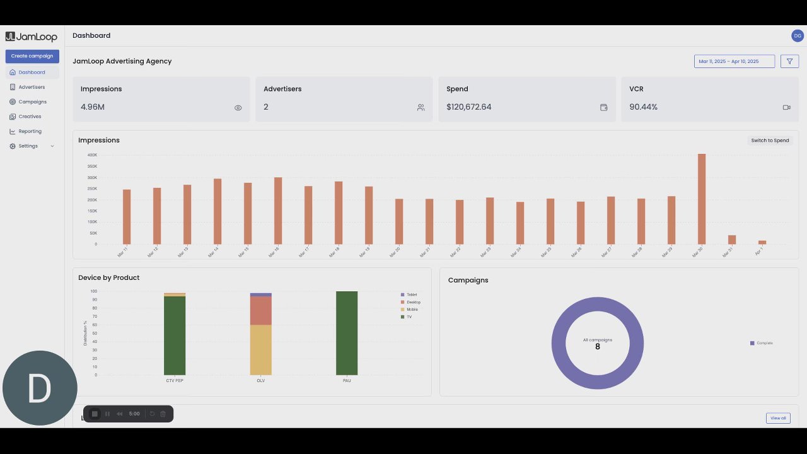Toggle the TV legend entry
807x454 pixels.
pos(406,317)
